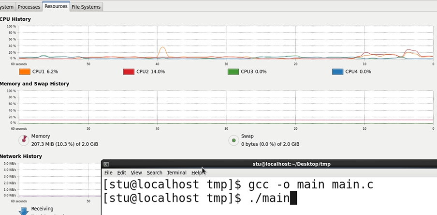Open the terminal File menu
The image size is (437, 215).
[x=108, y=173]
